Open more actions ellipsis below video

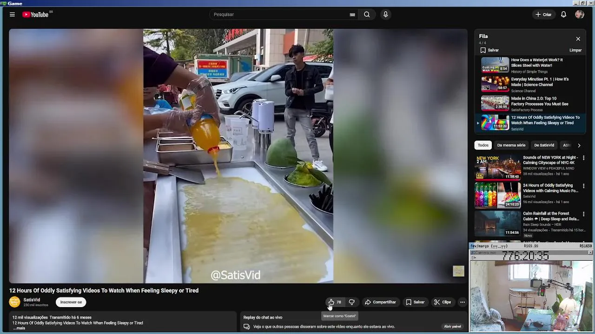click(462, 302)
